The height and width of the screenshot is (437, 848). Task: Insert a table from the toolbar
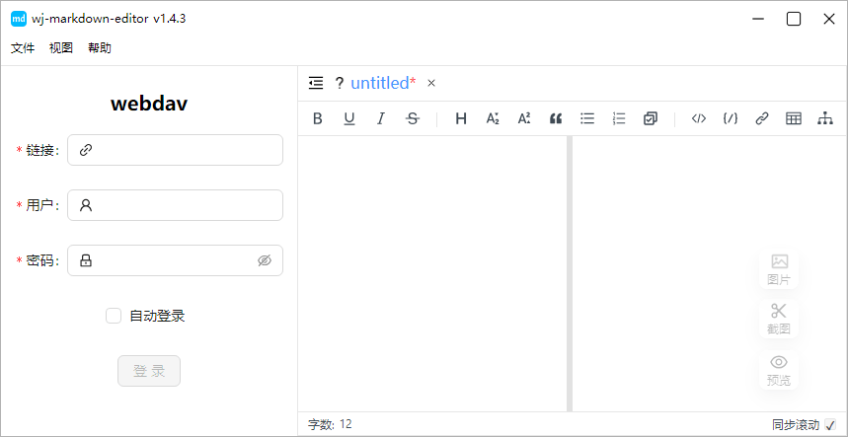[793, 118]
